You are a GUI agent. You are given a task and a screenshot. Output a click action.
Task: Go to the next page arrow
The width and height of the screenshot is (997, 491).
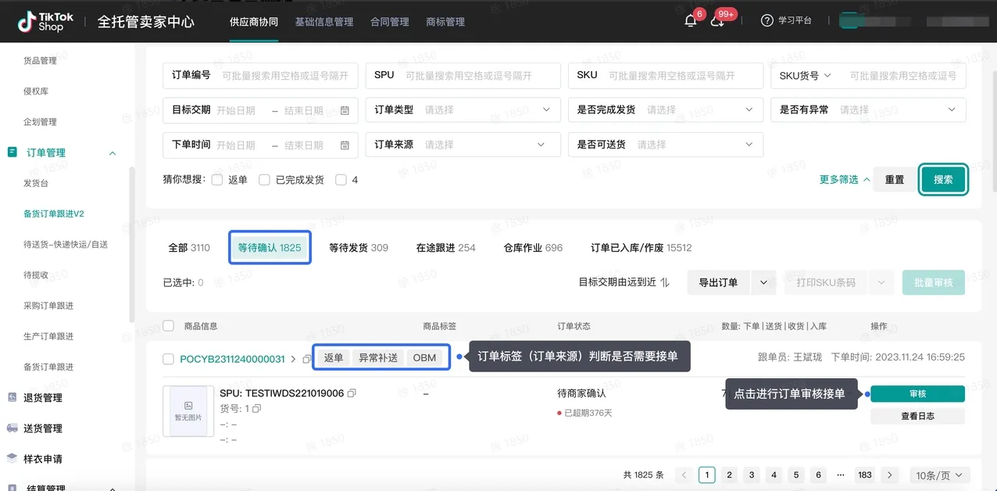888,475
